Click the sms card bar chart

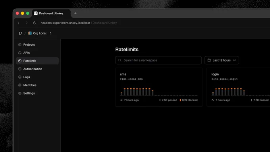click(159, 92)
